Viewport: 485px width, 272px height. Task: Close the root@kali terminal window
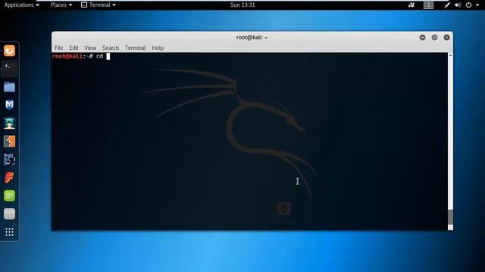pos(446,37)
